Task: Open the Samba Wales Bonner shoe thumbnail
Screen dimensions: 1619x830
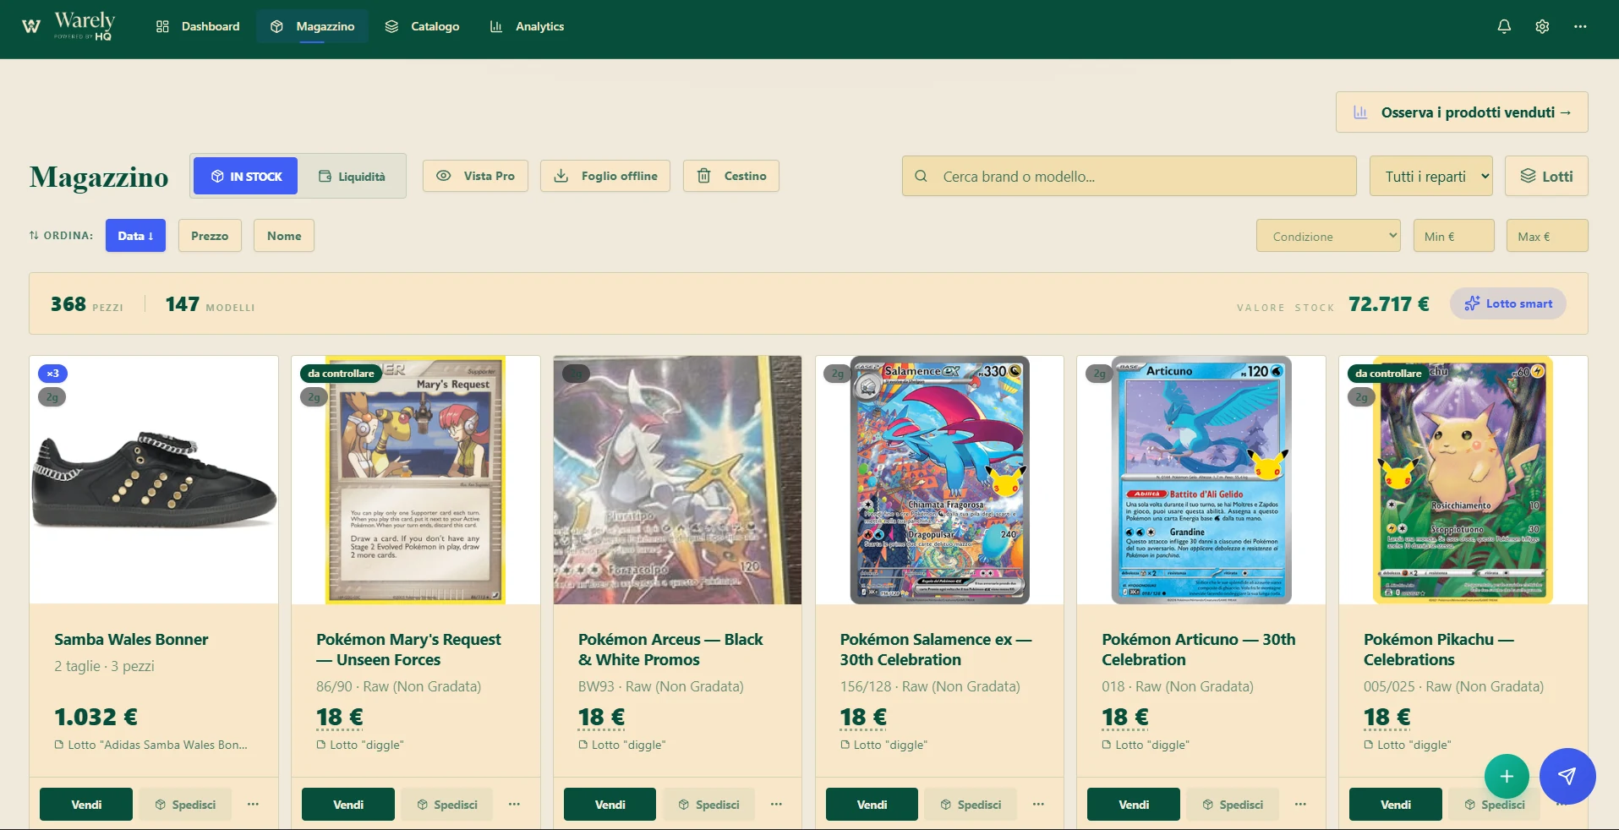Action: coord(154,480)
